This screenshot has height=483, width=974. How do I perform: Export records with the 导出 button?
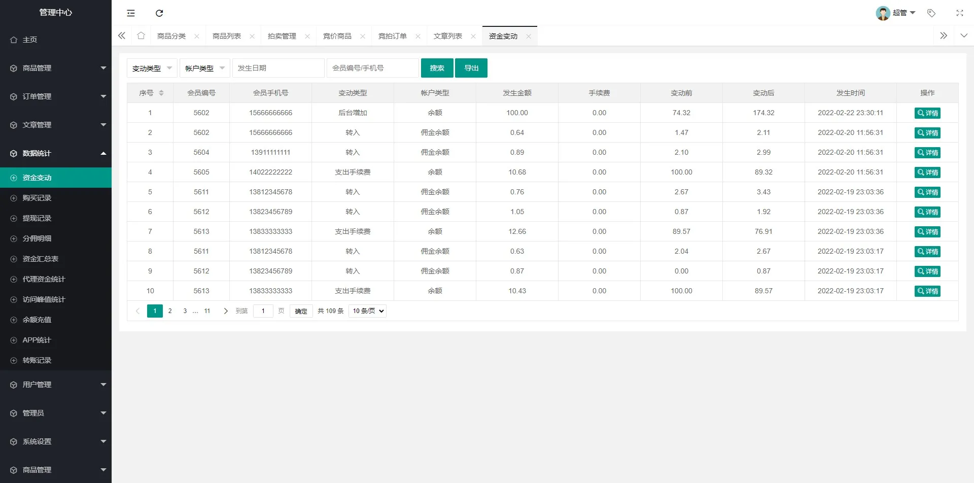(471, 68)
